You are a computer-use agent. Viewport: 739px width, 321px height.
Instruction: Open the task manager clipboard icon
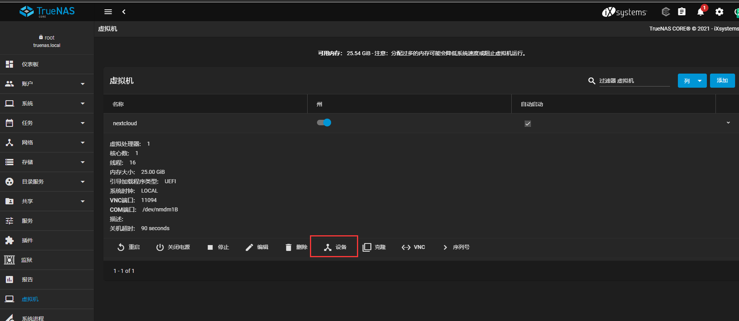click(x=682, y=12)
